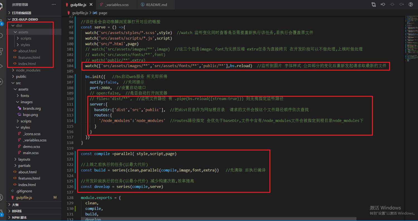Viewport: 418px width, 221px height.
Task: Click the sass icon beside main.scss
Action: [20, 153]
